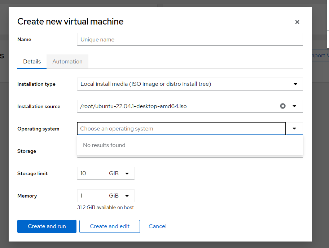
Task: Clear the installation source field
Action: click(x=283, y=106)
